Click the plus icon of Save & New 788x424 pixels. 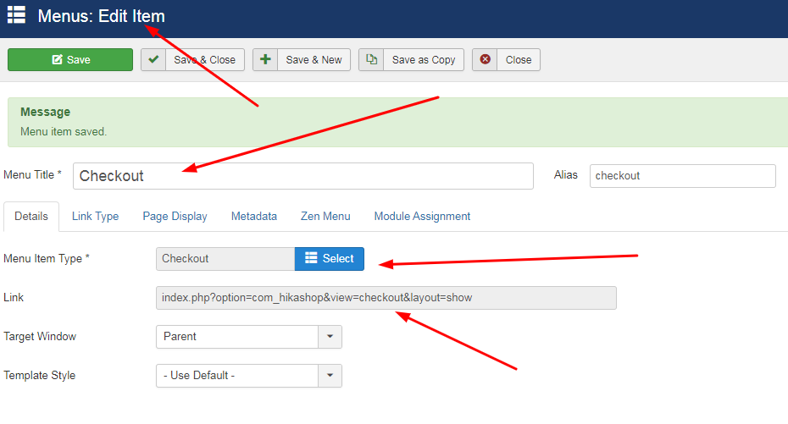[265, 60]
